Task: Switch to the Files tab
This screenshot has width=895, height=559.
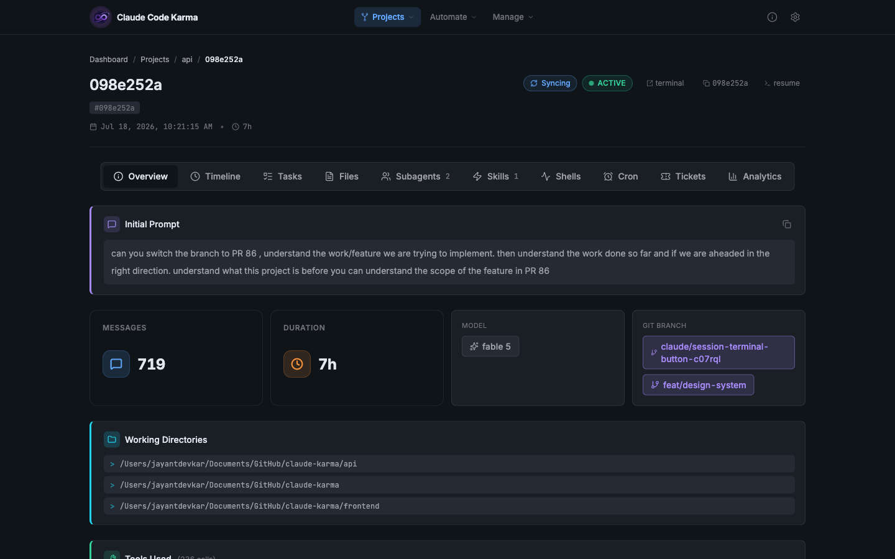Action: 342,176
